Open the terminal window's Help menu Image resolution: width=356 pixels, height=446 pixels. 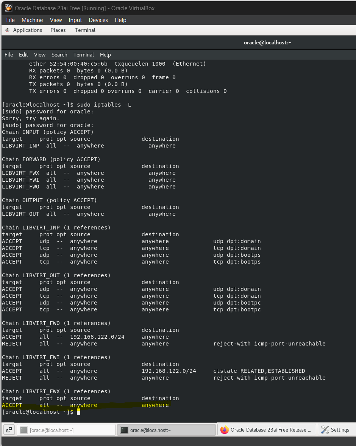105,55
